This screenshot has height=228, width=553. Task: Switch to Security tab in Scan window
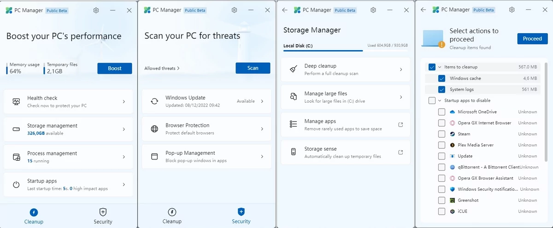coord(241,216)
